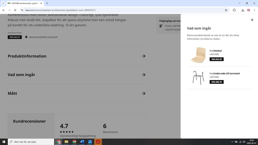
Task: Open the tab search dropdown
Action: (x=3, y=3)
